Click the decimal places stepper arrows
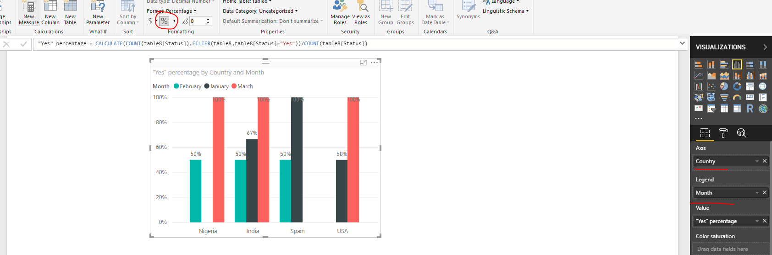 pos(208,21)
